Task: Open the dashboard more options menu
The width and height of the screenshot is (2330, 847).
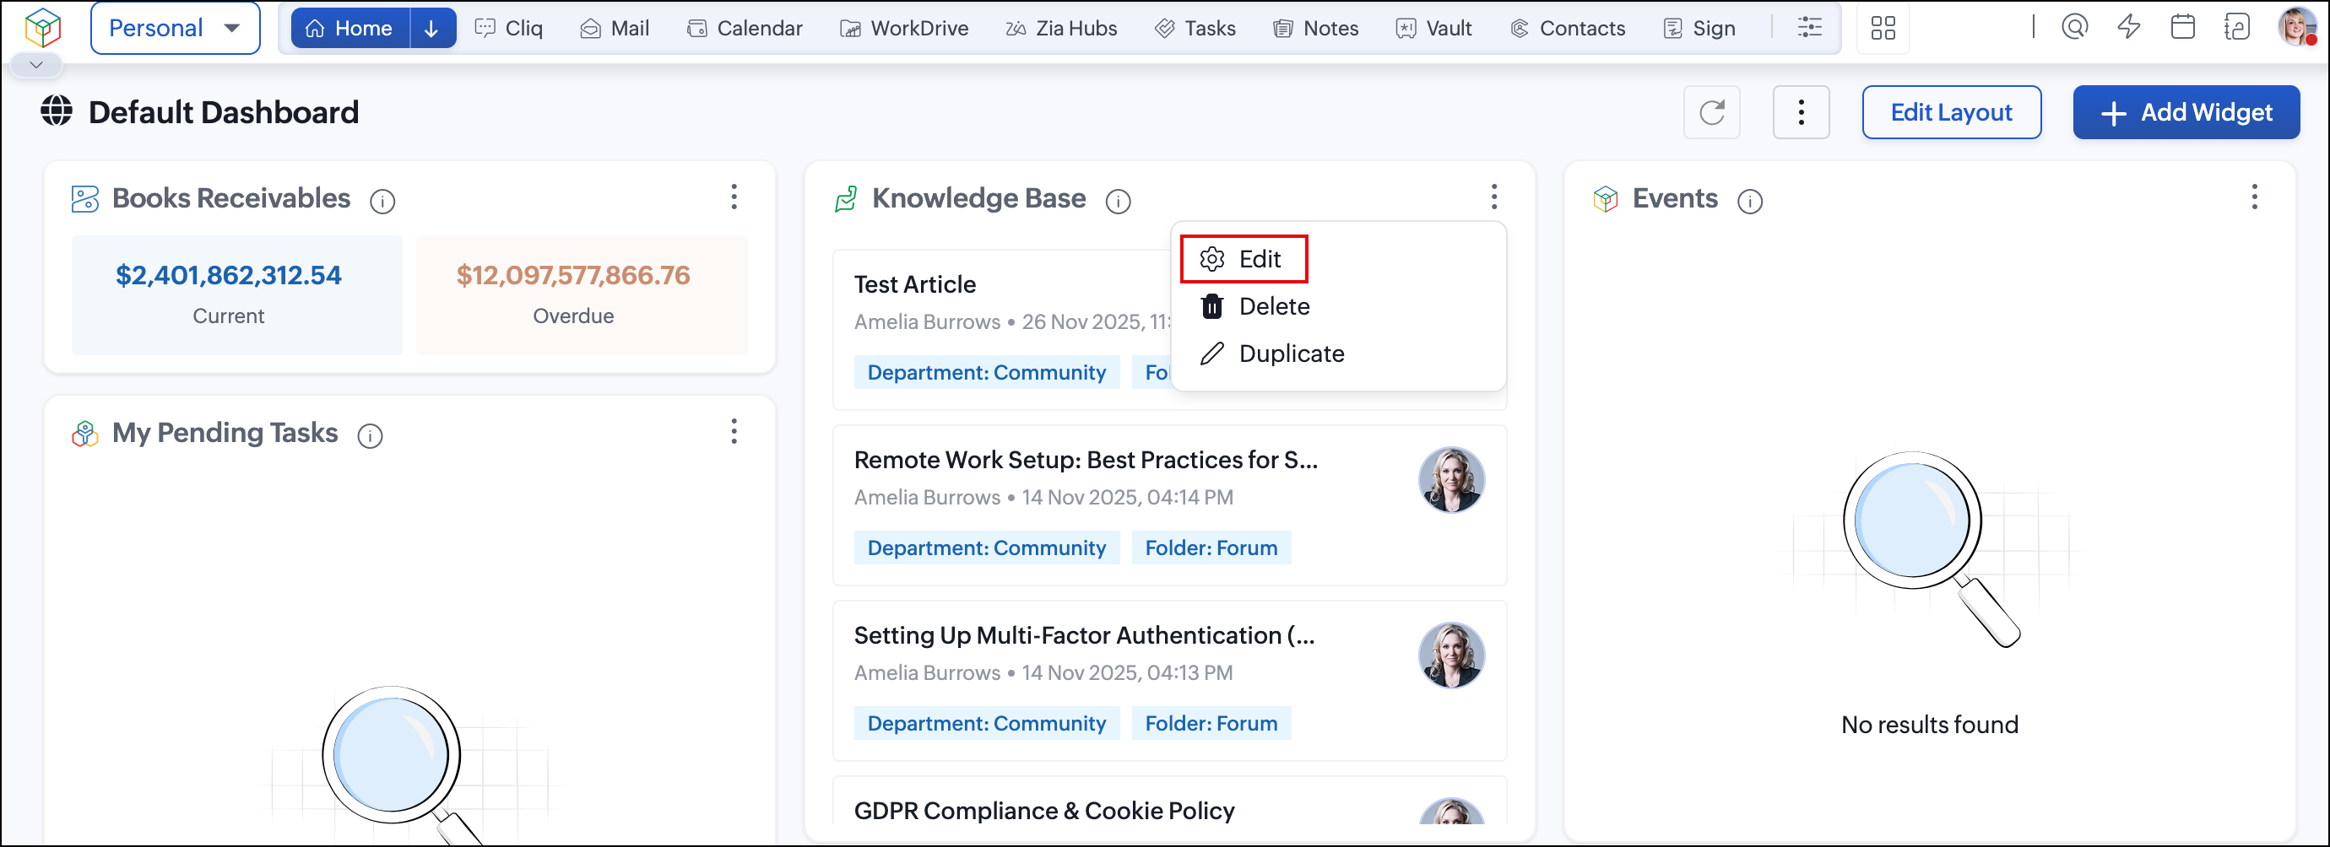Action: [1802, 112]
